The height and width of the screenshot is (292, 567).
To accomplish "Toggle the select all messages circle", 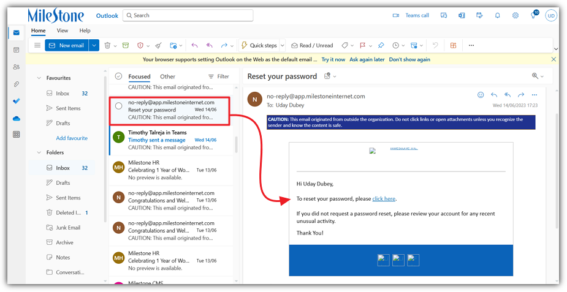I will [x=118, y=76].
